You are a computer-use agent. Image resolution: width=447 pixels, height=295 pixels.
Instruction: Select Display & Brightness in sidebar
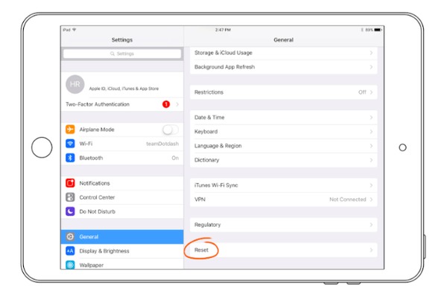point(122,251)
